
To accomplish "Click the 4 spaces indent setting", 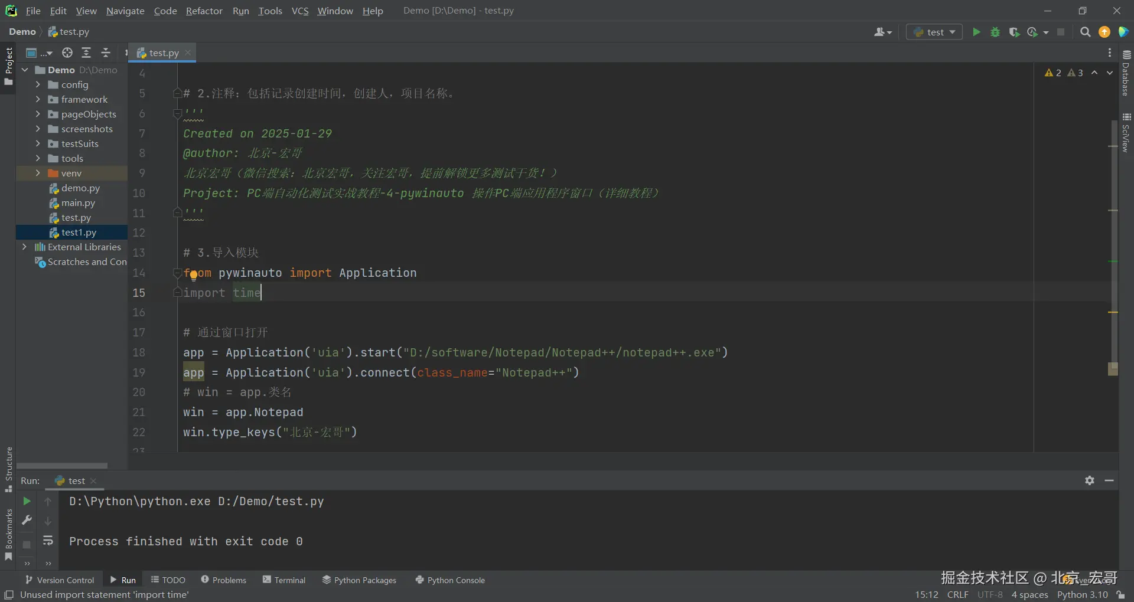I will click(1029, 595).
